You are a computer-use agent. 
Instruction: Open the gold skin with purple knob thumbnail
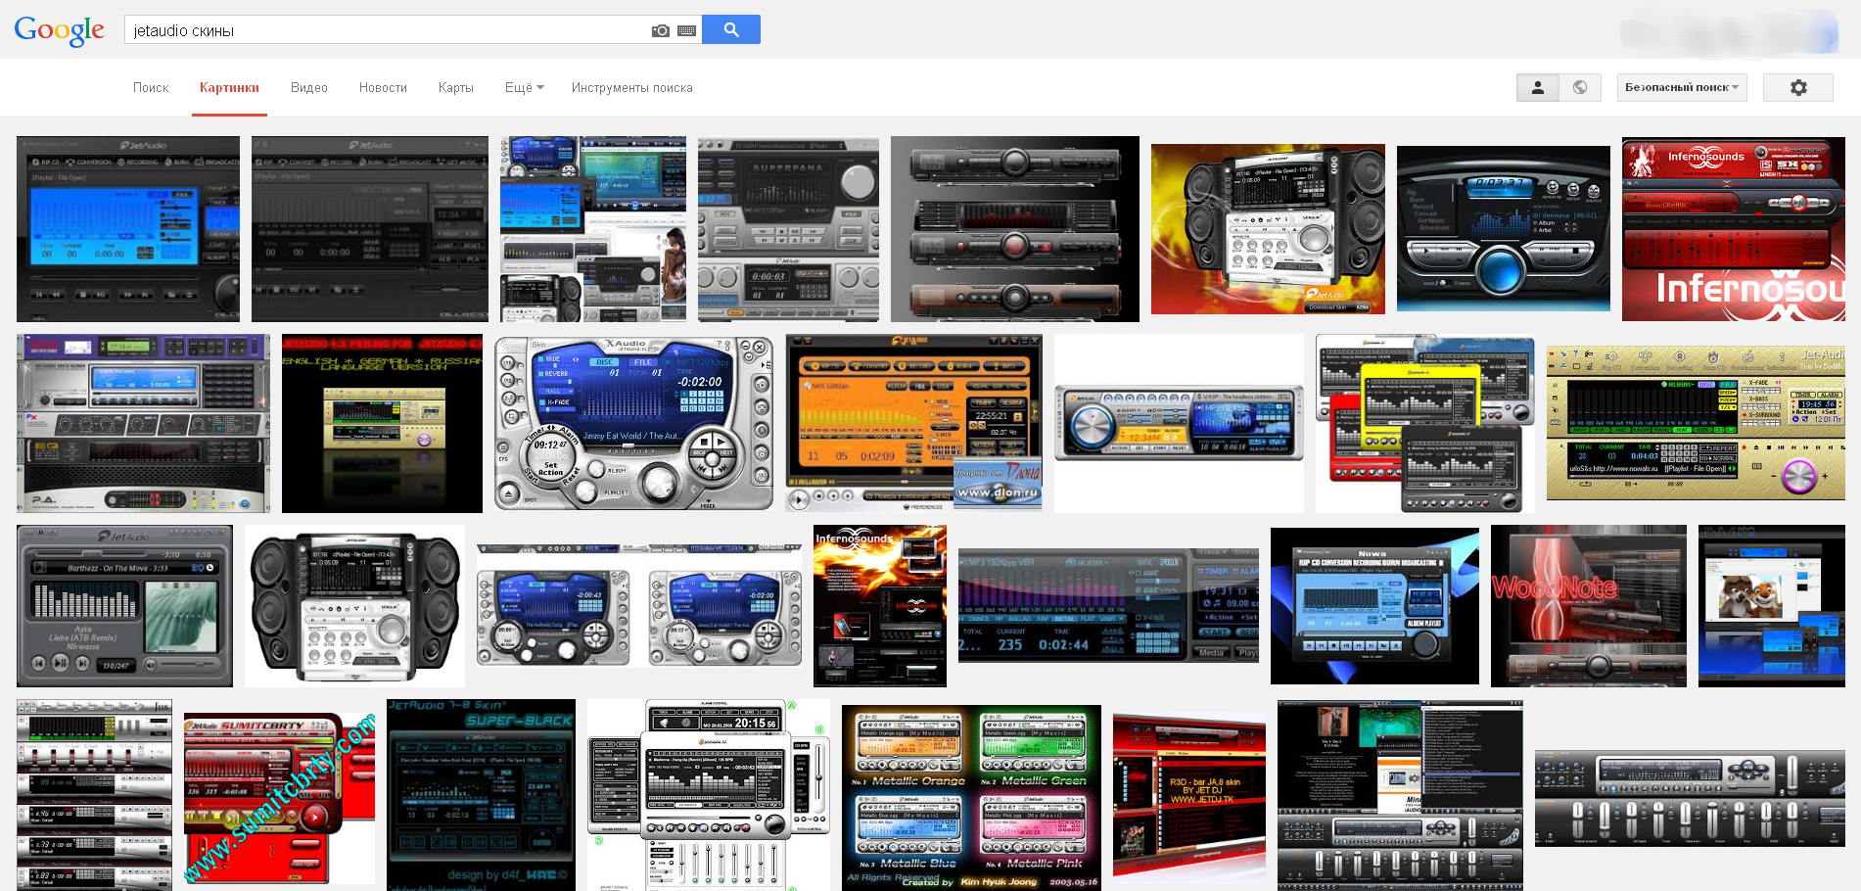pos(1696,423)
